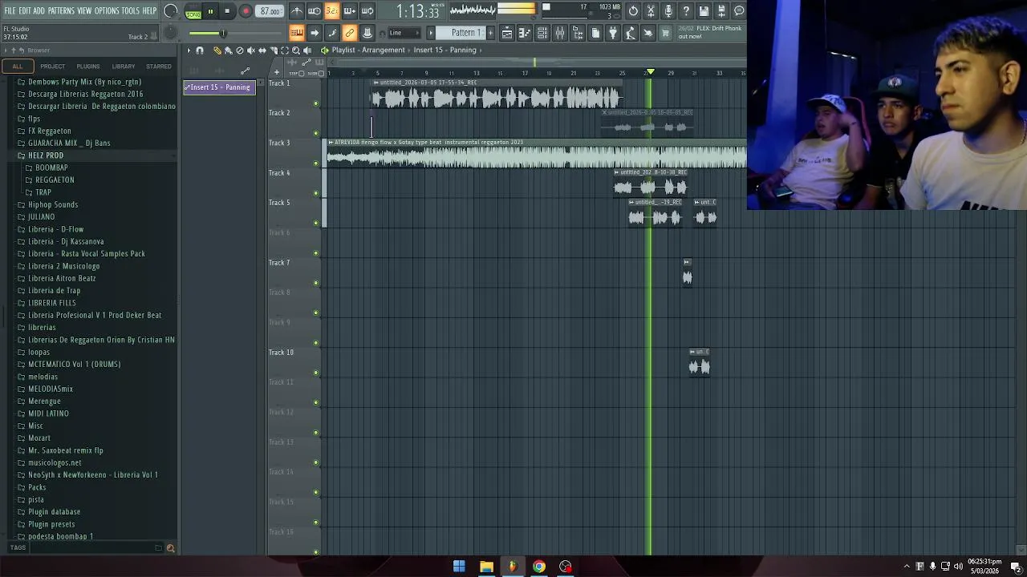1027x577 pixels.
Task: Select the Slip tool in playlist toolbar
Action: coord(262,50)
